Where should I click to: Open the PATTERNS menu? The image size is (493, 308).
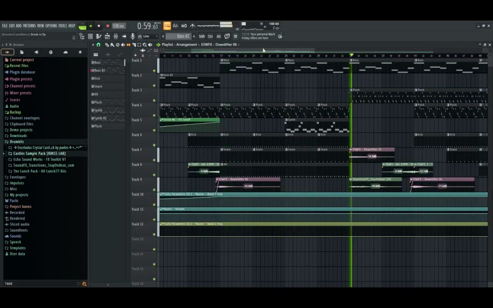coord(29,26)
